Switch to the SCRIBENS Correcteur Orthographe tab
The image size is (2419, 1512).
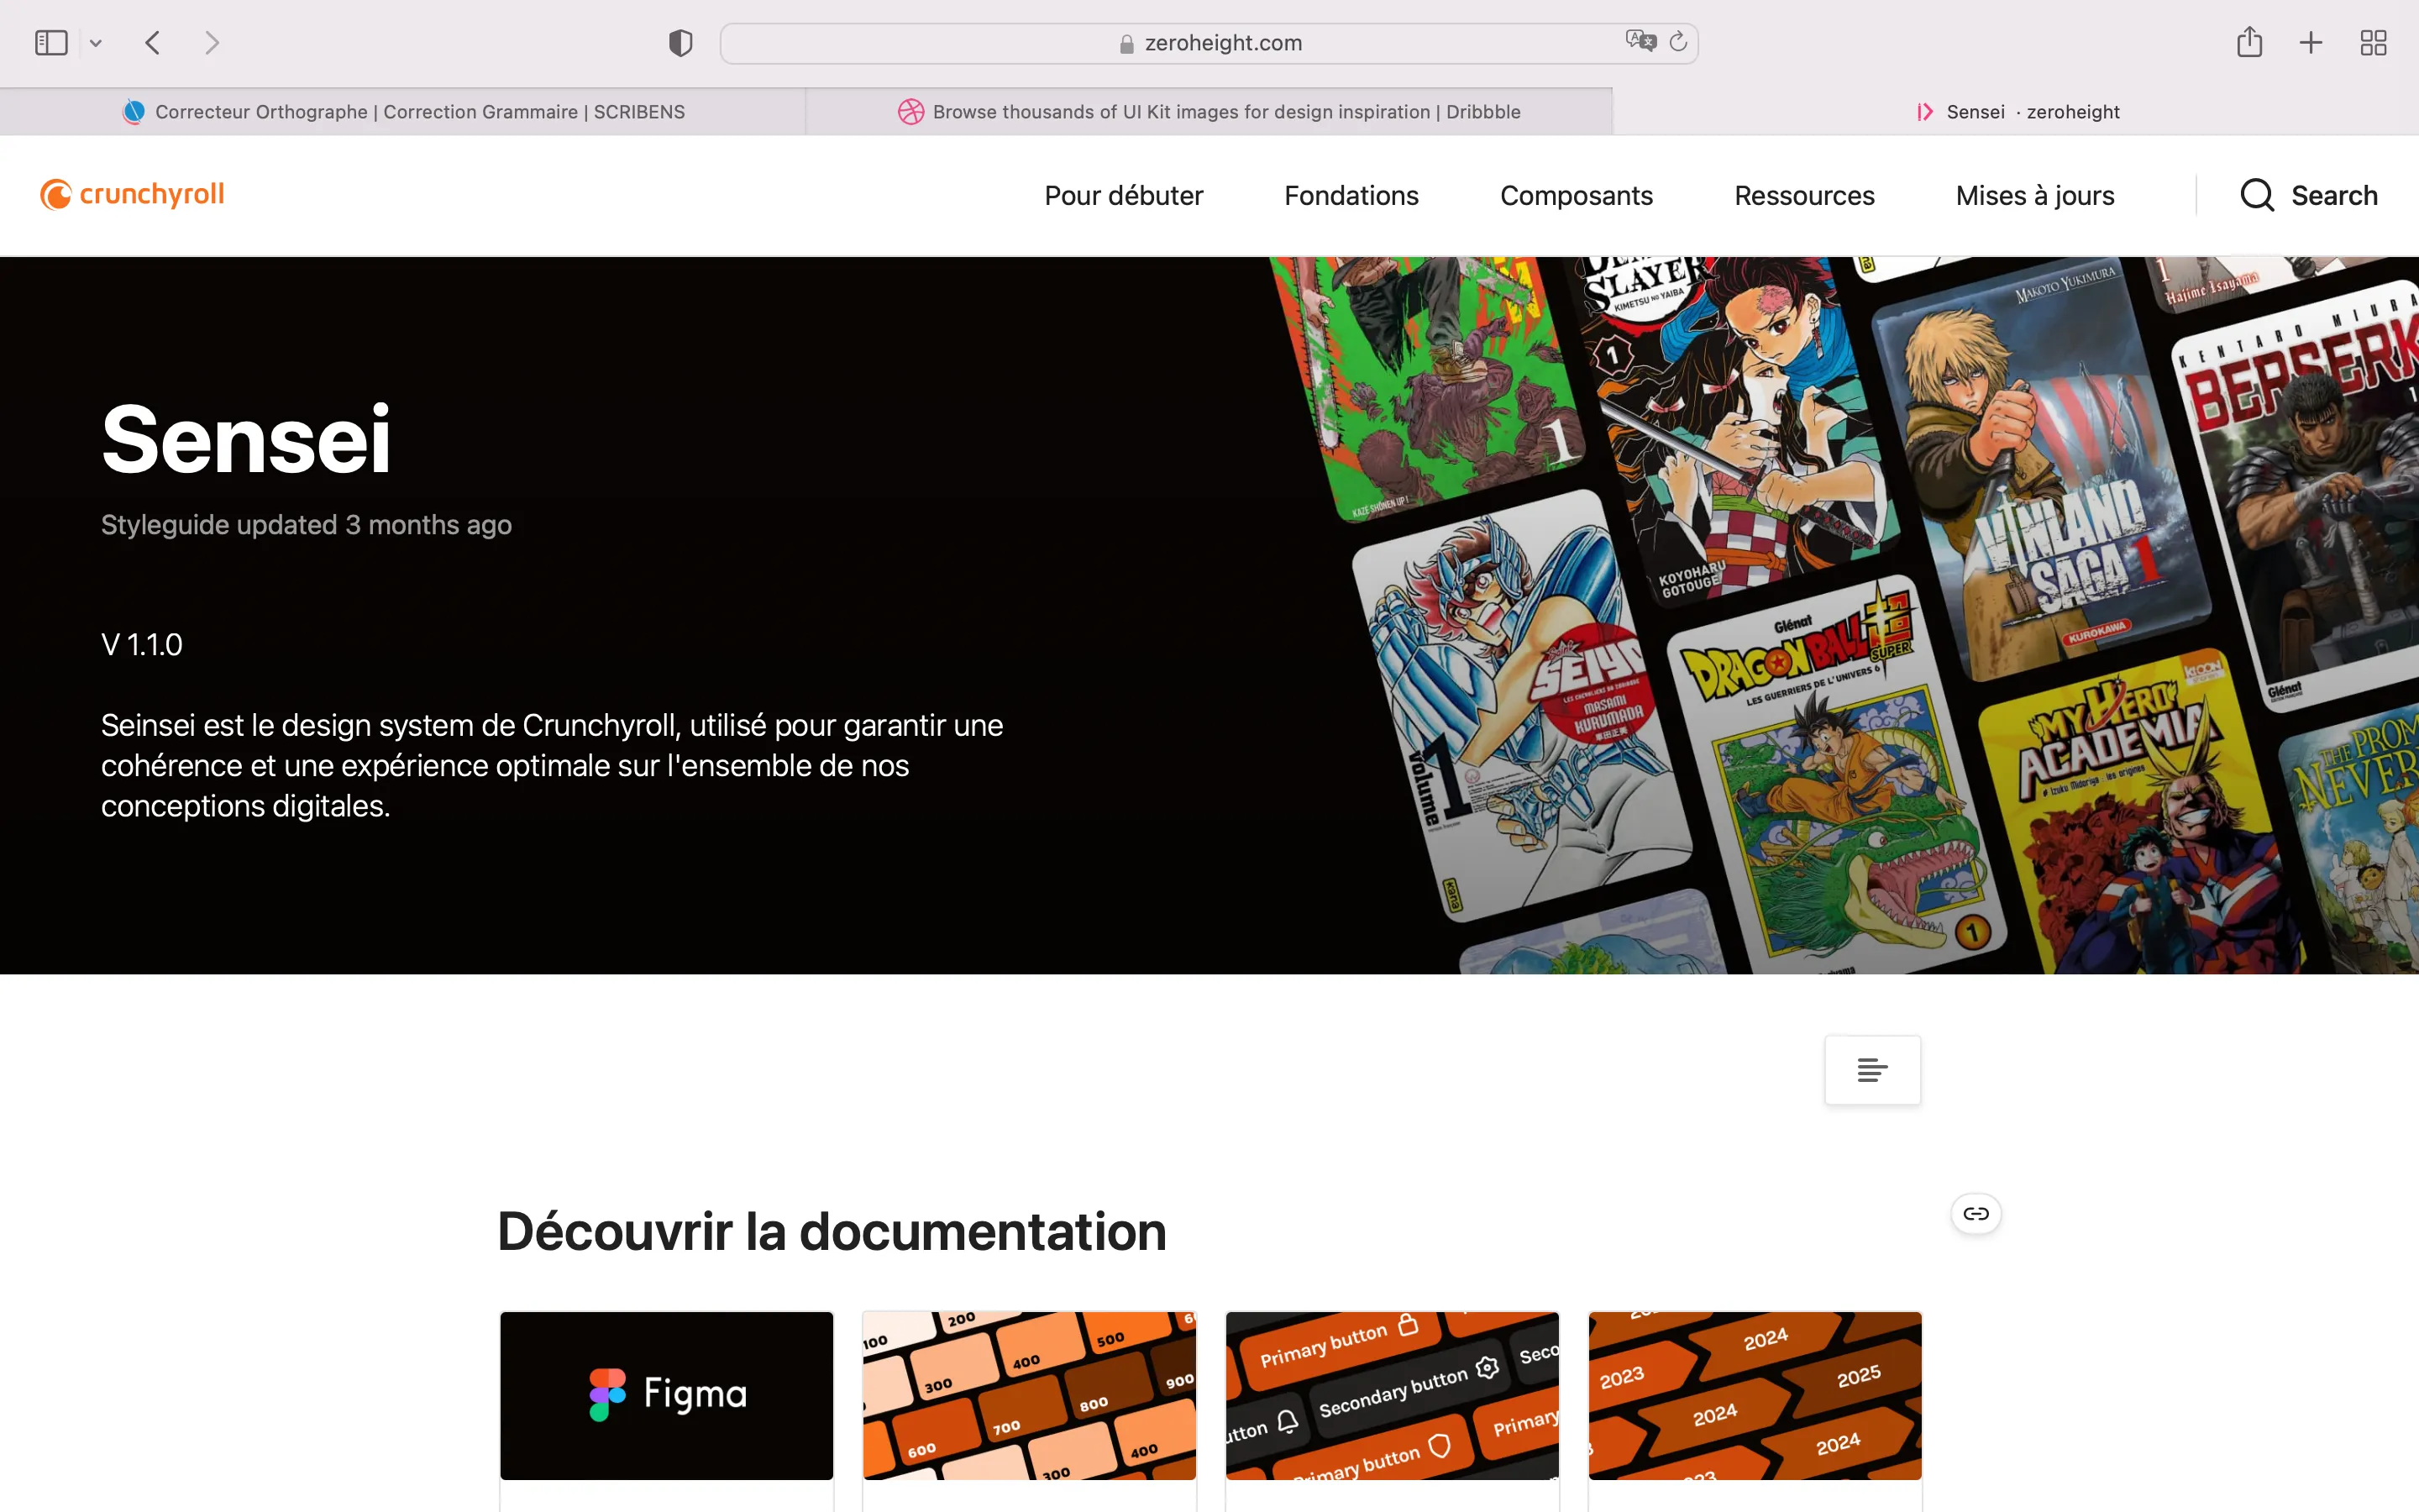click(x=403, y=112)
